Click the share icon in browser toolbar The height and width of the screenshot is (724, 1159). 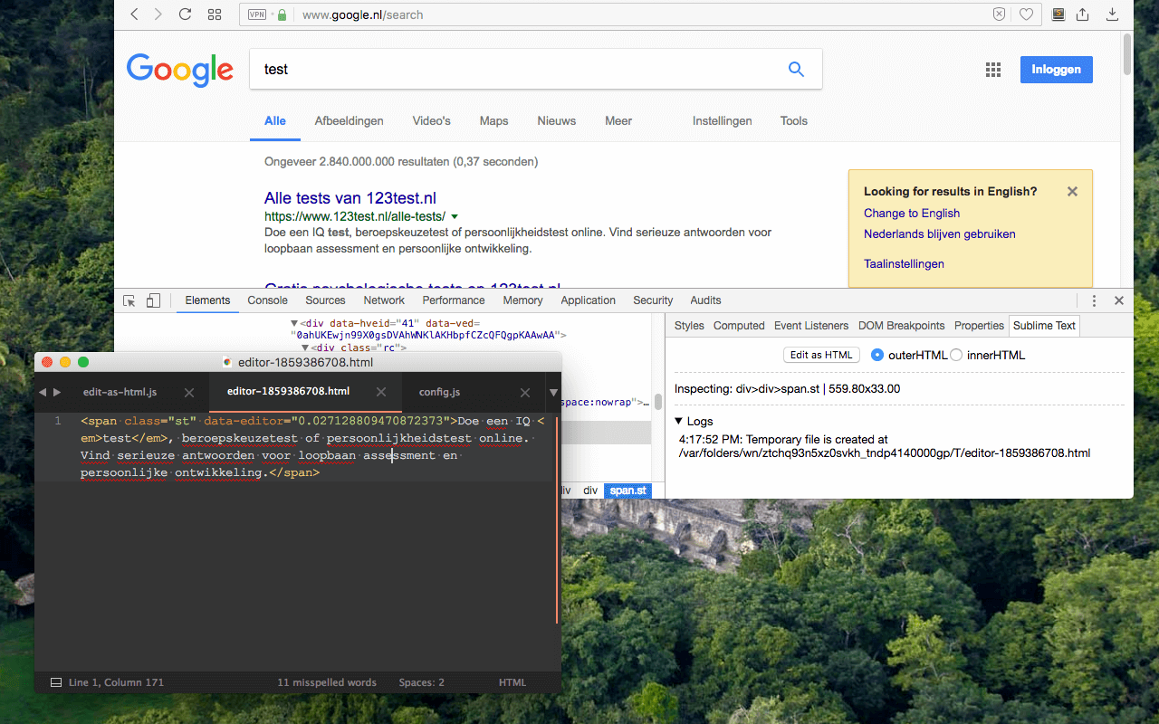click(x=1082, y=14)
